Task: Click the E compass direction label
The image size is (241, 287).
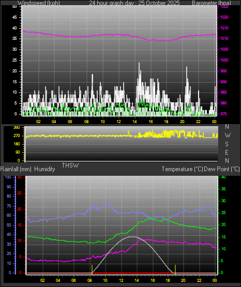Action: 227,152
